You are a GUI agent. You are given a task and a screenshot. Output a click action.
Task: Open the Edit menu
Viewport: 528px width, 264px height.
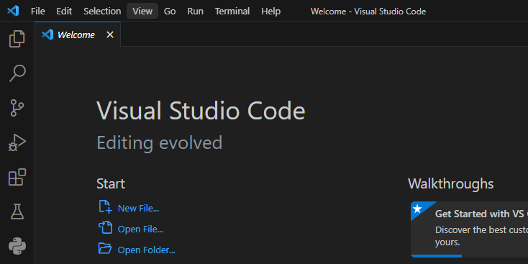click(x=64, y=11)
